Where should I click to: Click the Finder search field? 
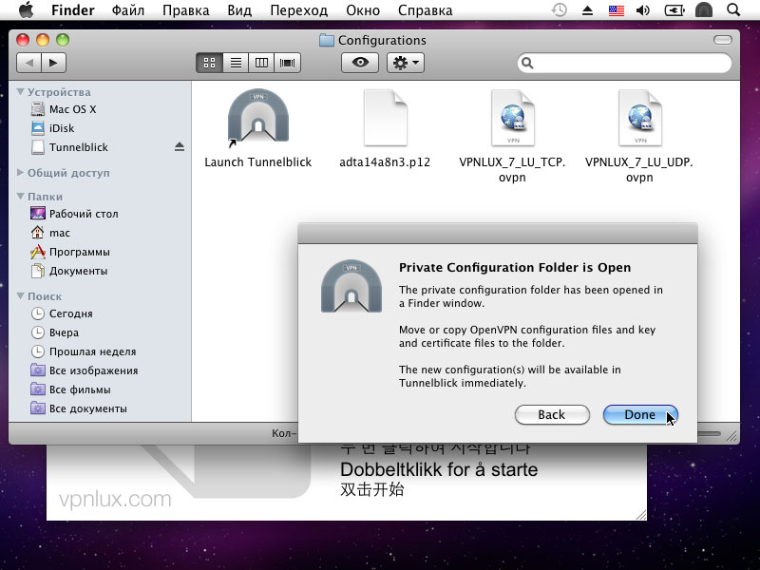(x=624, y=63)
